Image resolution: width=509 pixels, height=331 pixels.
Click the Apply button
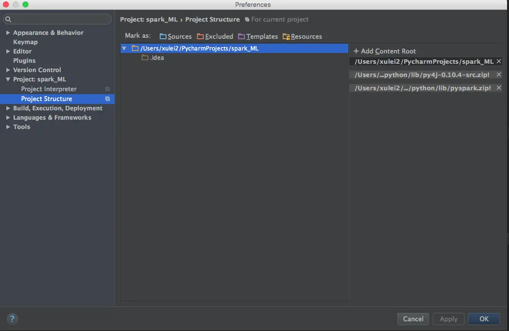[449, 319]
